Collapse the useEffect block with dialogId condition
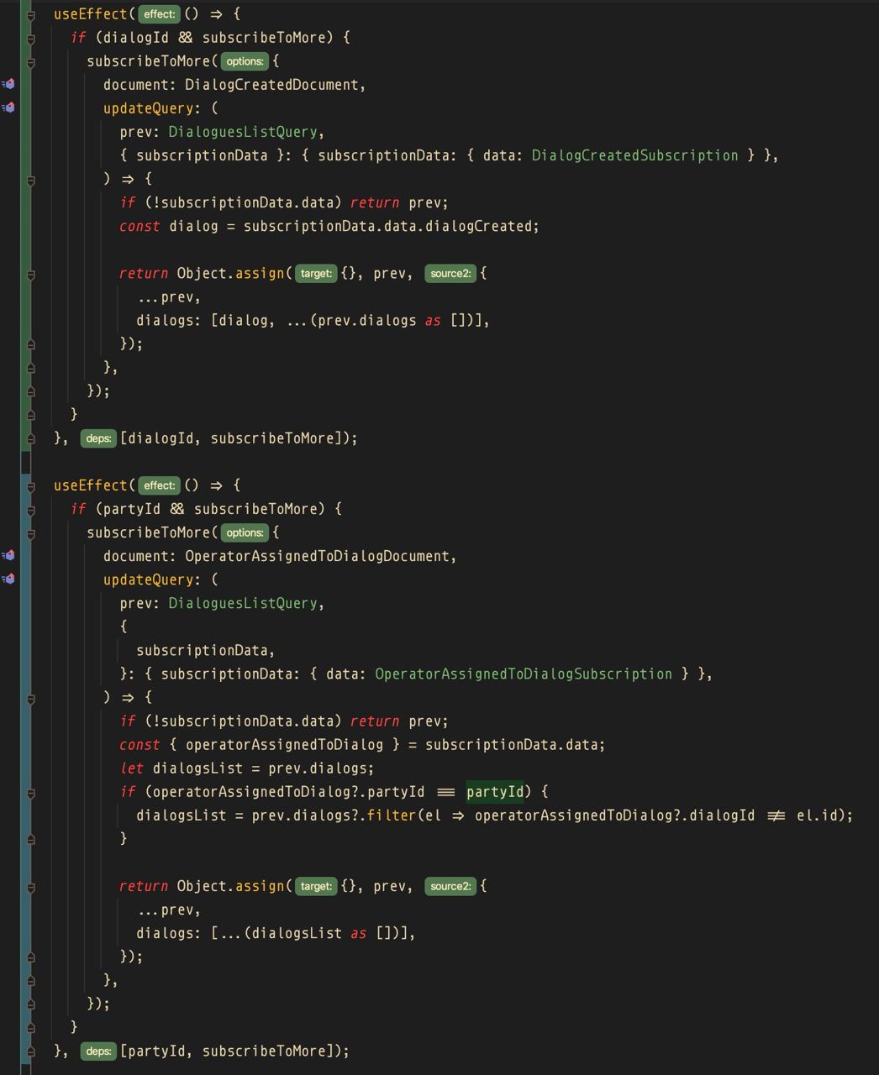Viewport: 879px width, 1075px height. coord(30,14)
